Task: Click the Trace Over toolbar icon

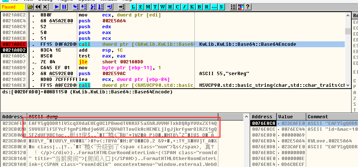Action: [x=100, y=7]
